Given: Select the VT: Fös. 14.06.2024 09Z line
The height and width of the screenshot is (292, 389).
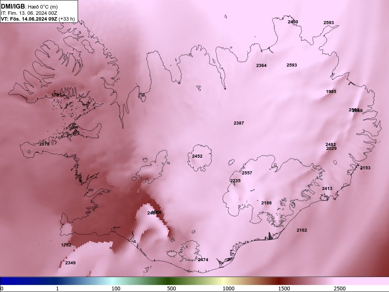Looking at the screenshot, I should click(38, 19).
